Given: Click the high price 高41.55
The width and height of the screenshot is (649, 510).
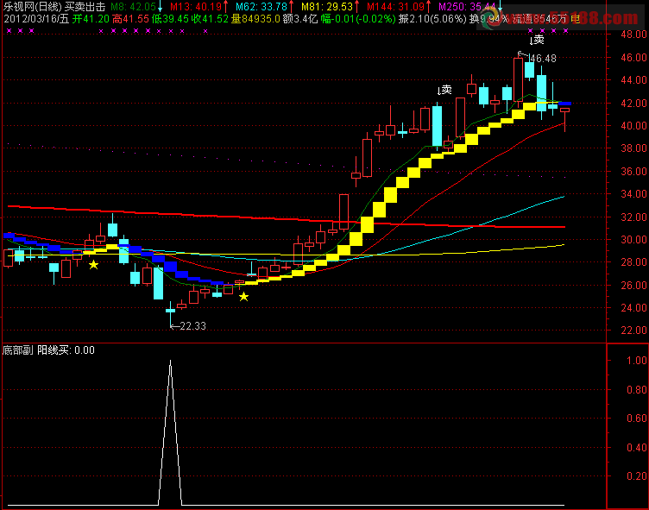Looking at the screenshot, I should coord(131,19).
